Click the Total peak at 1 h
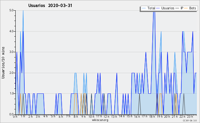This screenshot has width=200, height=123. pos(23,11)
